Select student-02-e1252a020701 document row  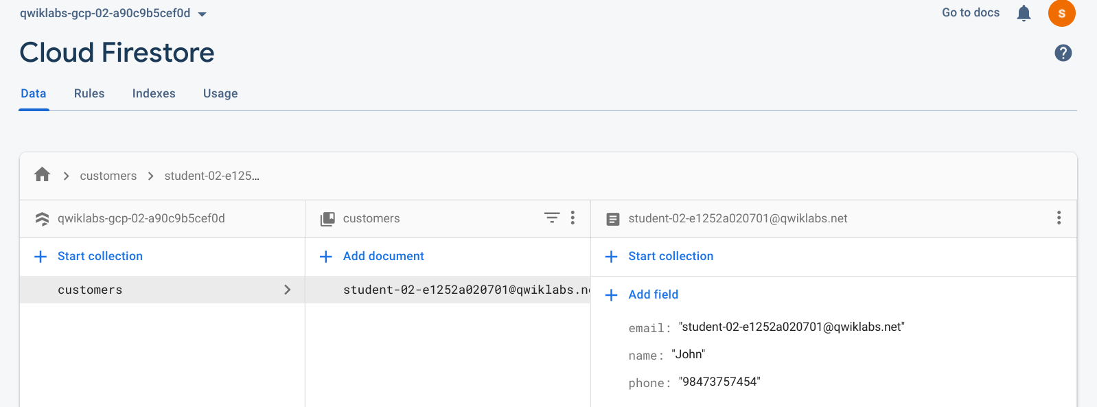click(448, 290)
